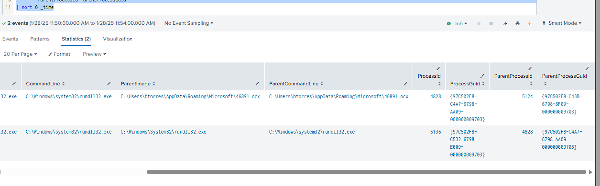Sort by CommandLine using its sort arrows

(x=64, y=84)
